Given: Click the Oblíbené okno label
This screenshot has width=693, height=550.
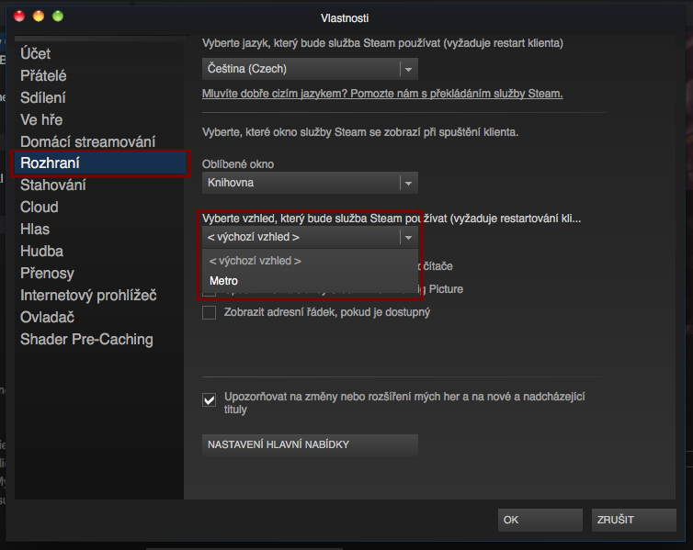Looking at the screenshot, I should tap(238, 164).
